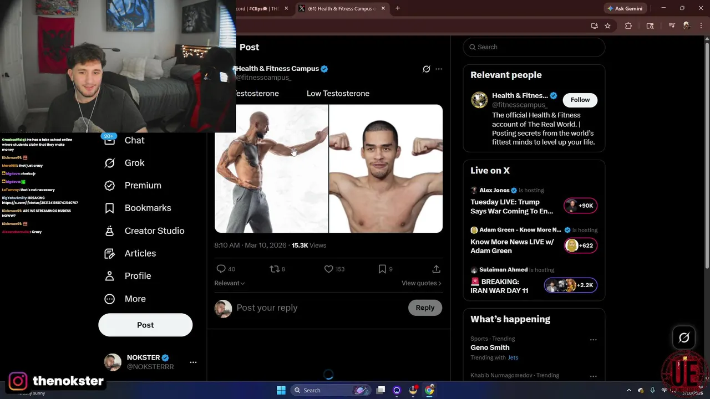710x399 pixels.
Task: Click the floating Grok button
Action: (684, 337)
